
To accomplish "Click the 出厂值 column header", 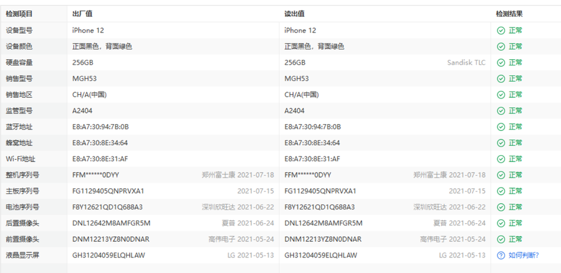I will (x=82, y=14).
